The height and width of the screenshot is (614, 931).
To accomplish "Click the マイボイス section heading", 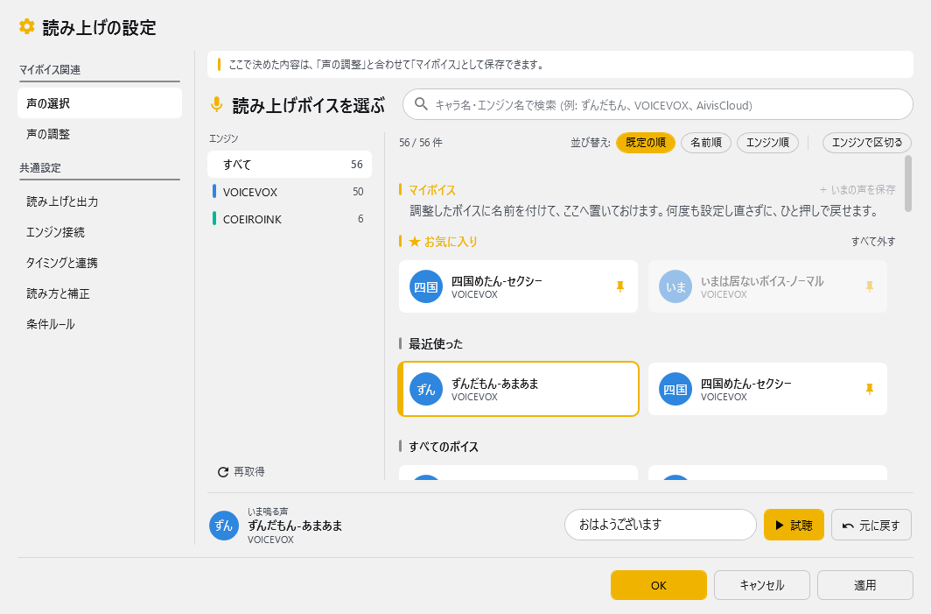I will [x=432, y=190].
